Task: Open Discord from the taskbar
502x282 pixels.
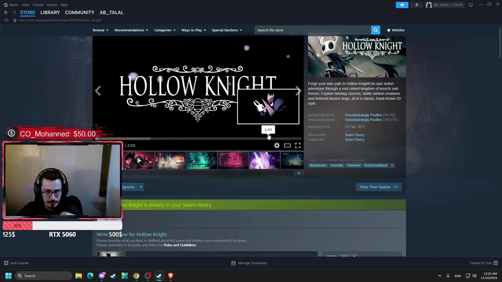Action: click(x=102, y=276)
